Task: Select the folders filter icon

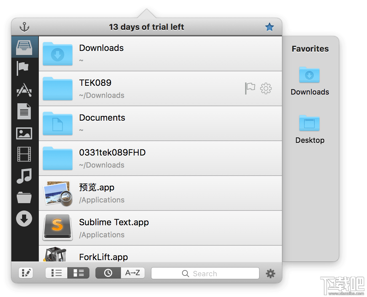Action: (24, 197)
